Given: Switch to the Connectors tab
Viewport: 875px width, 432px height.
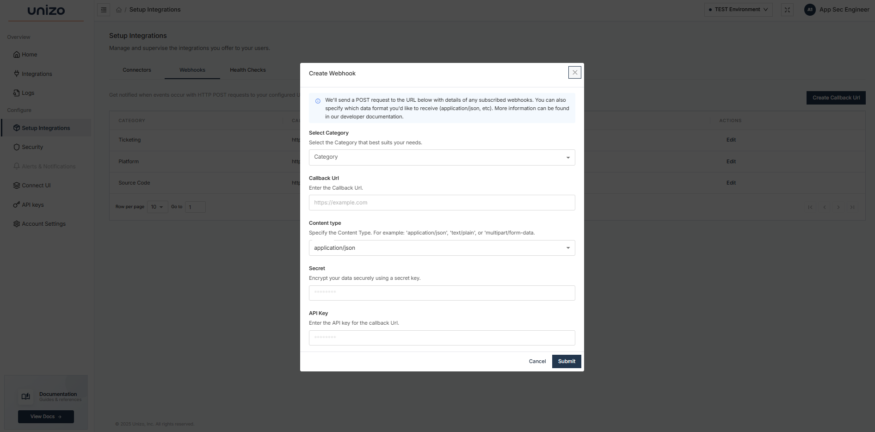Looking at the screenshot, I should pyautogui.click(x=137, y=70).
